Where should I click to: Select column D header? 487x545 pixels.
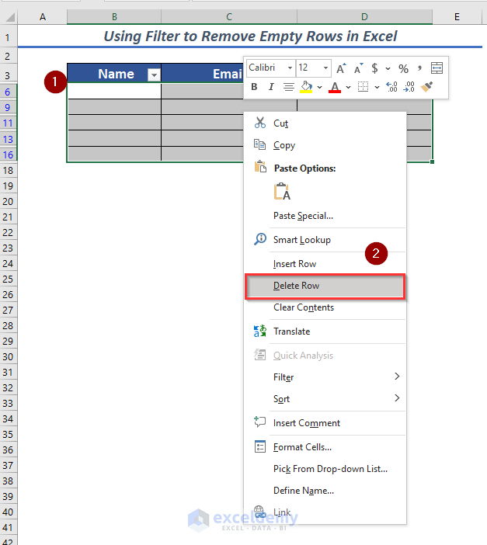click(364, 17)
